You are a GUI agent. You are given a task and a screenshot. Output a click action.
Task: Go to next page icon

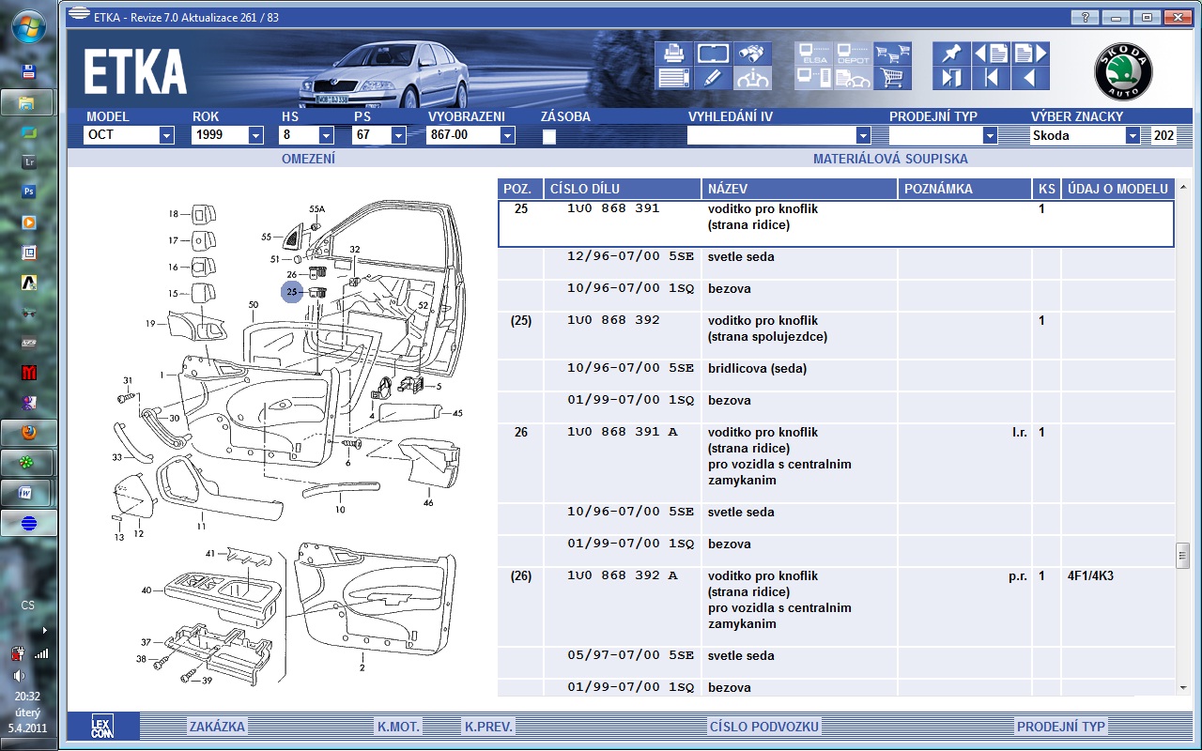(x=1029, y=54)
